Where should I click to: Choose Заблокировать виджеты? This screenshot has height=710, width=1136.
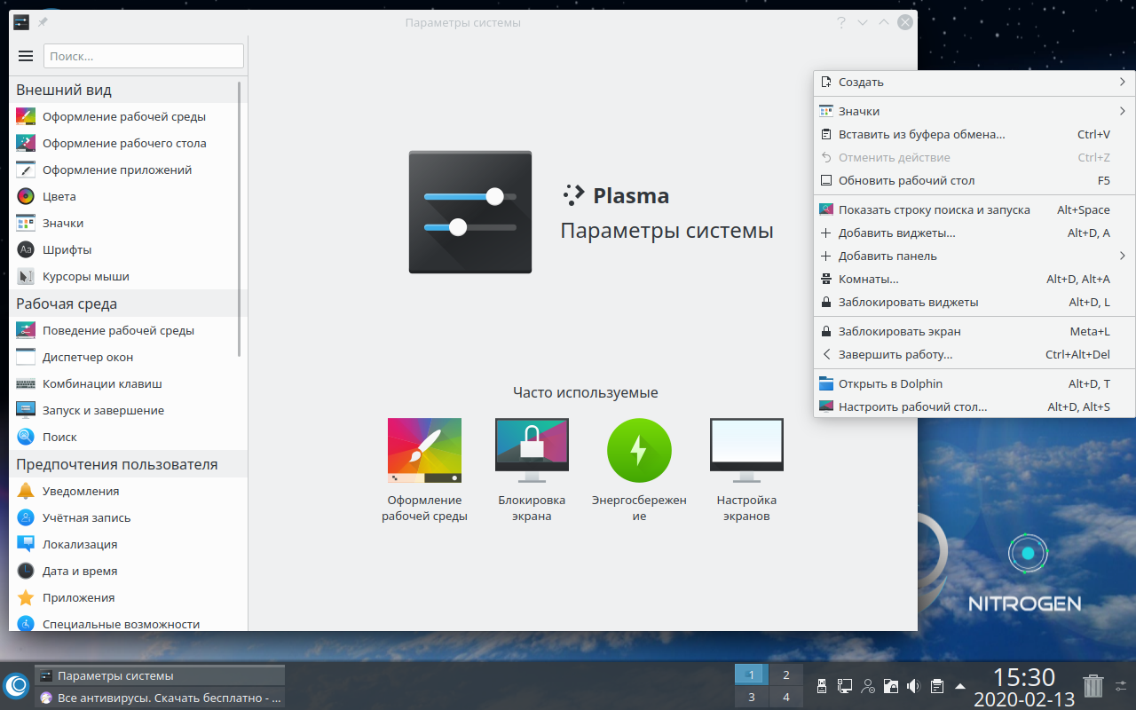(974, 303)
